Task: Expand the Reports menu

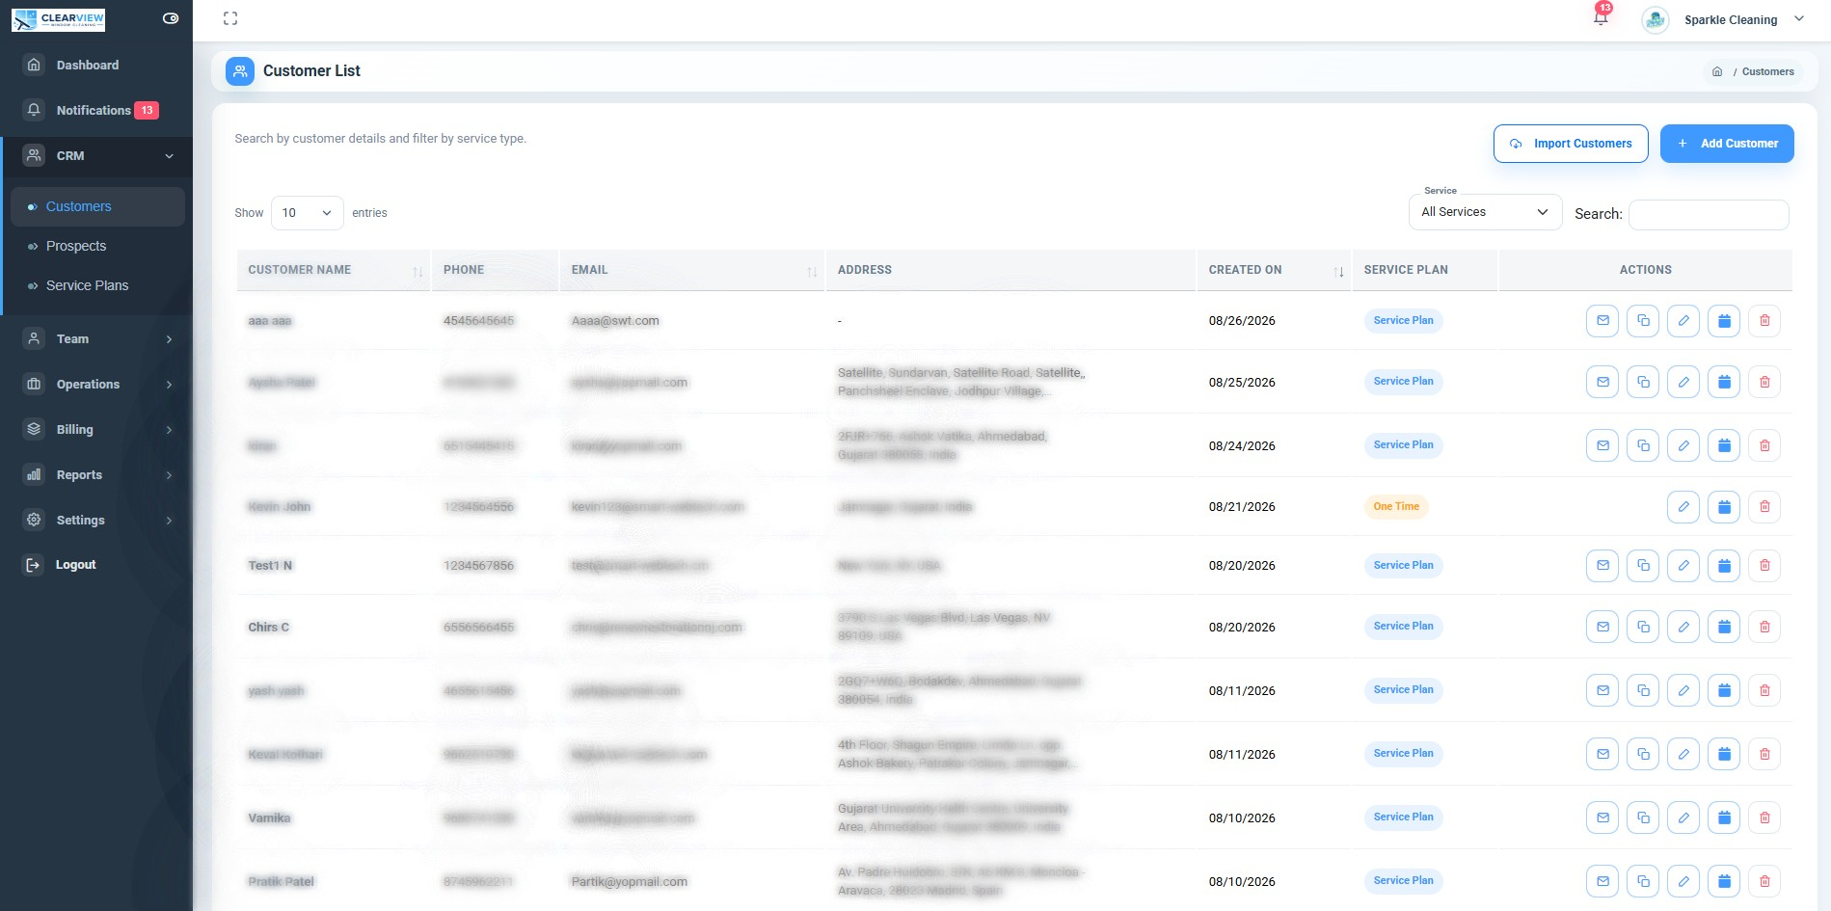Action: [x=96, y=474]
